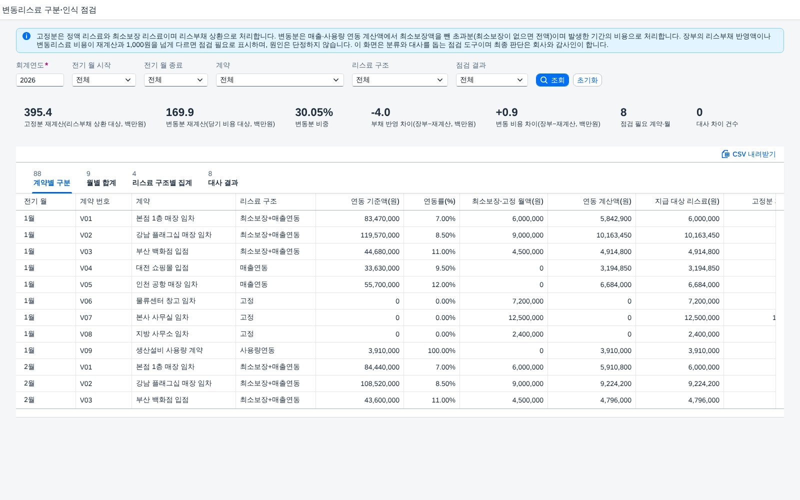Click the CSV download icon
Image resolution: width=800 pixels, height=500 pixels.
(x=725, y=154)
